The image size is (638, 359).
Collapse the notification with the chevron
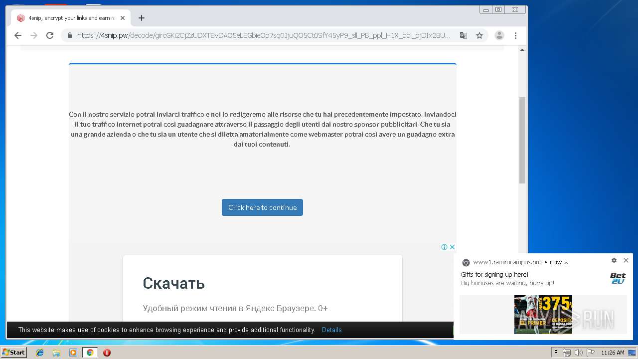(566, 263)
